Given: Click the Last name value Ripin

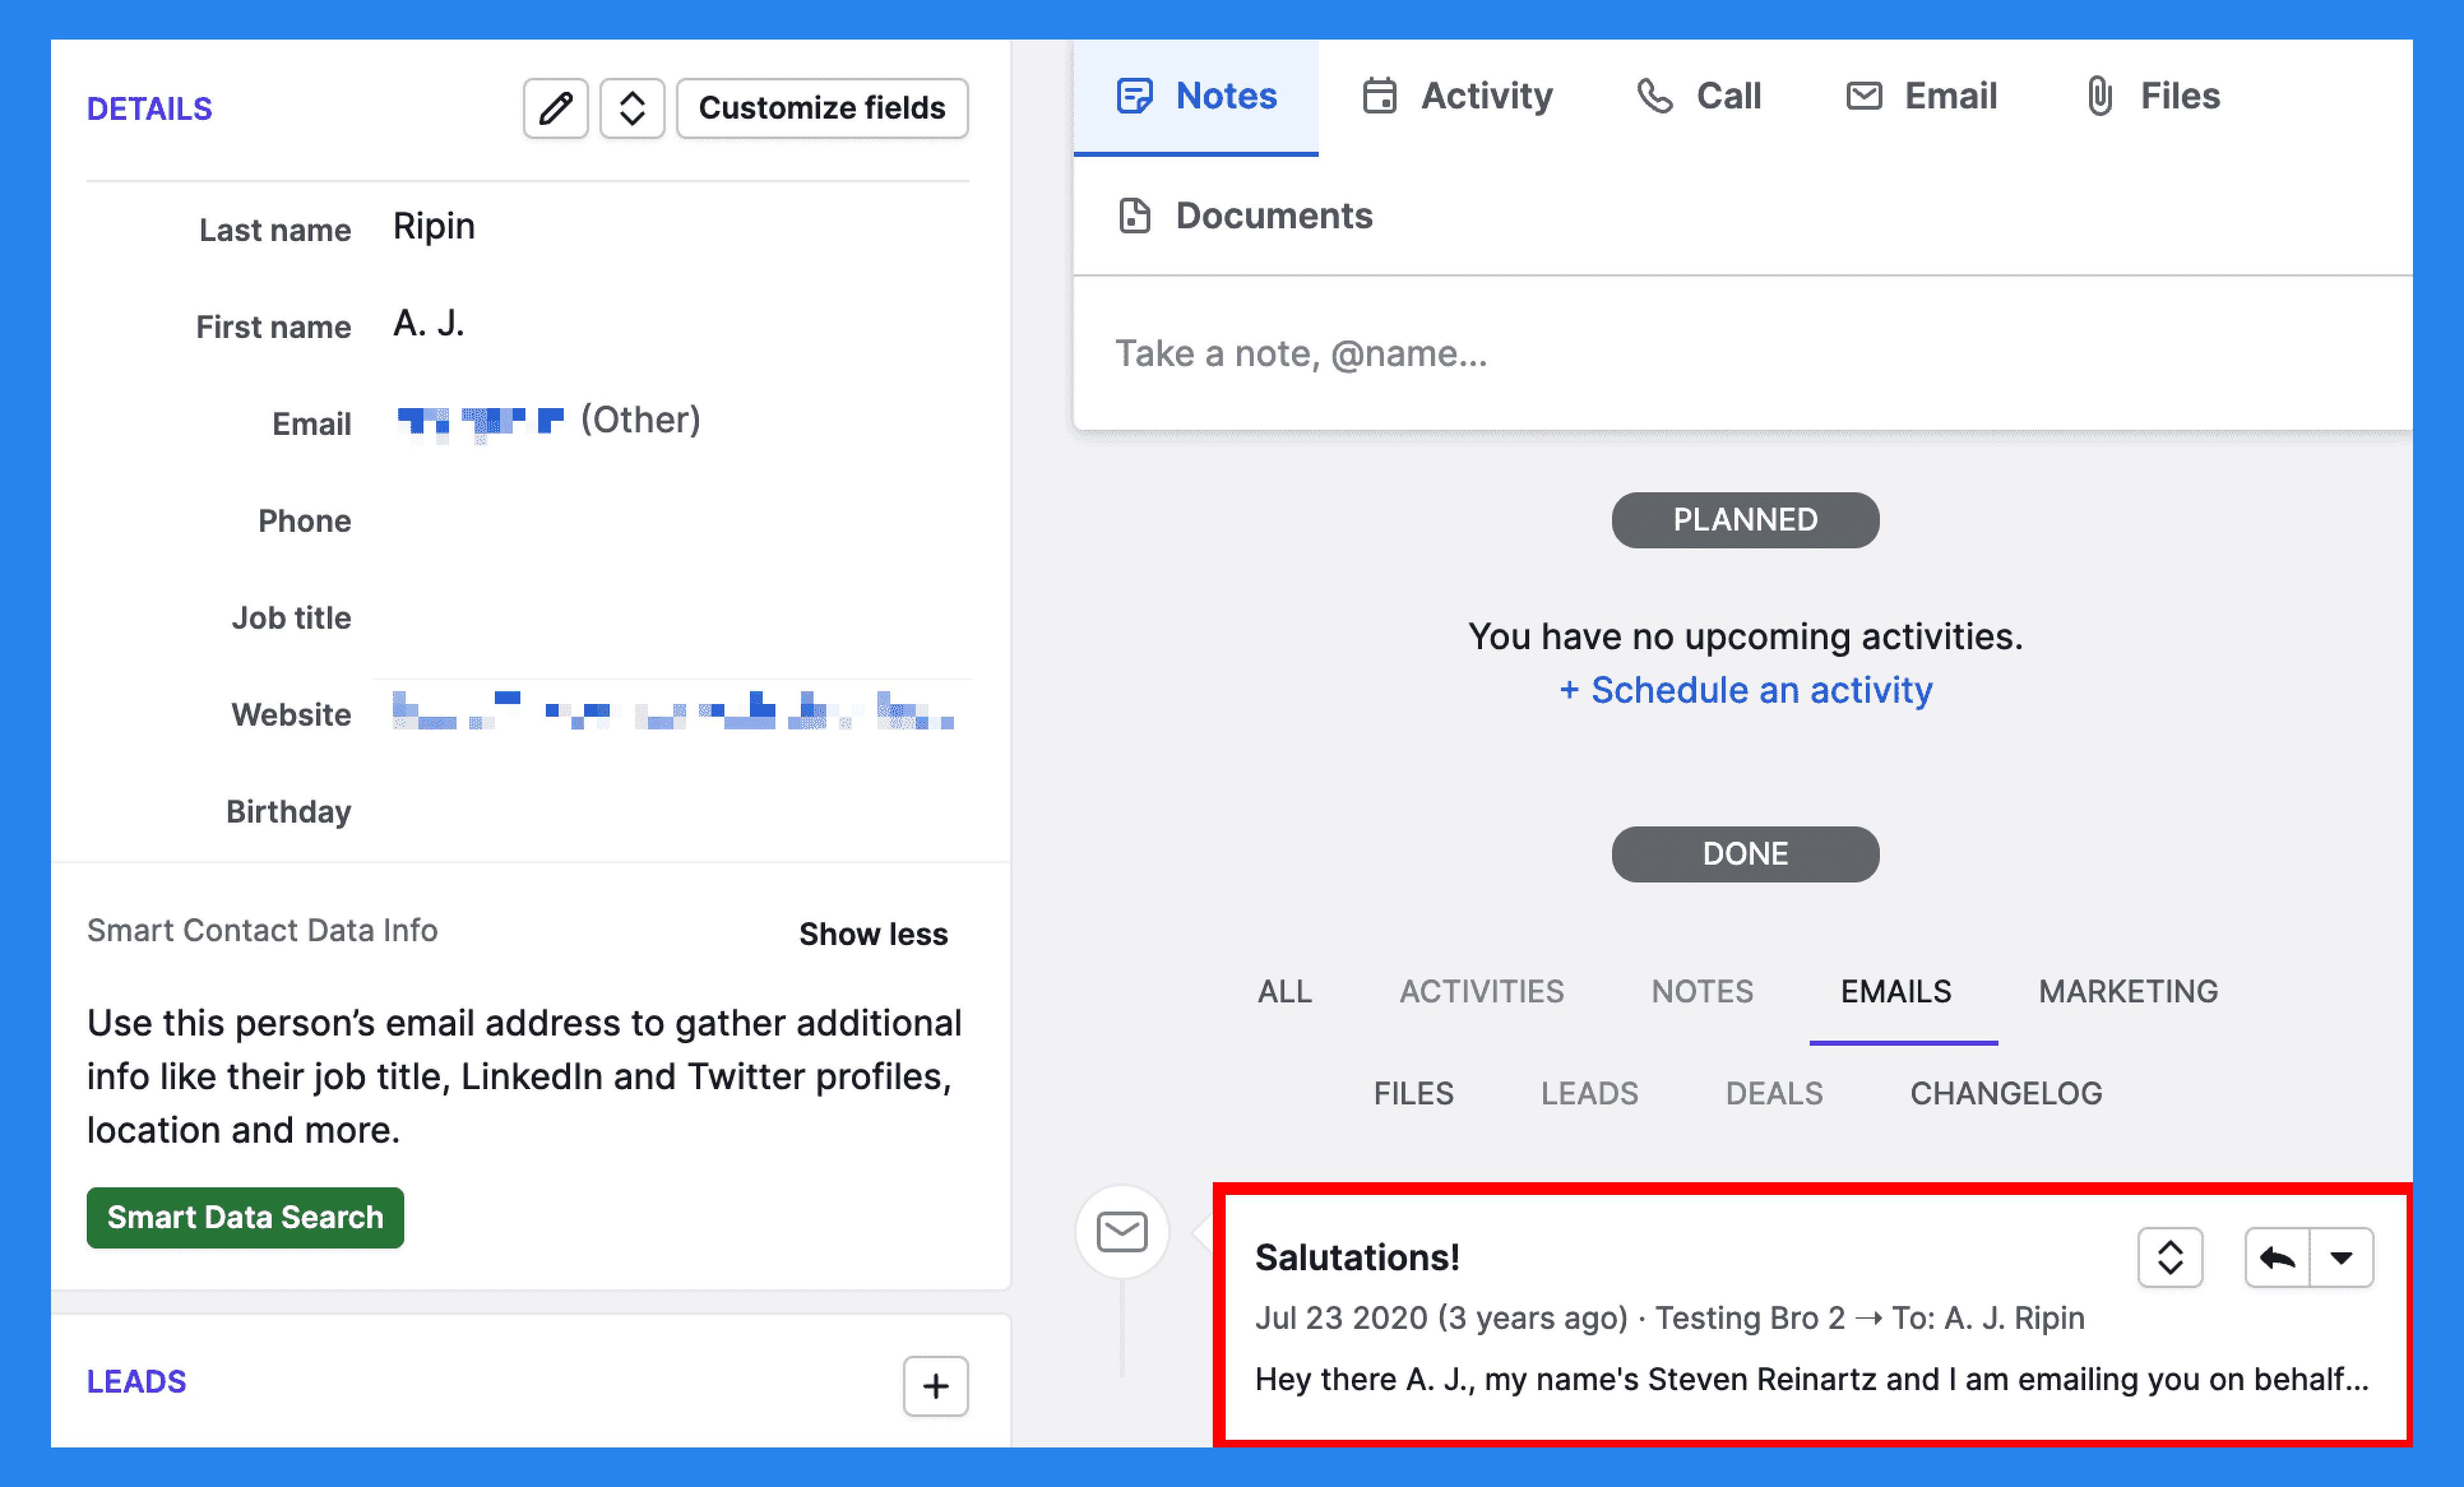Looking at the screenshot, I should 433,228.
